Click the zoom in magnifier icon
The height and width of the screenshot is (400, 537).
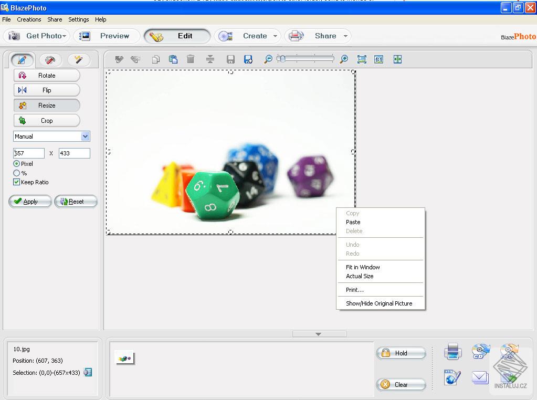click(x=344, y=59)
